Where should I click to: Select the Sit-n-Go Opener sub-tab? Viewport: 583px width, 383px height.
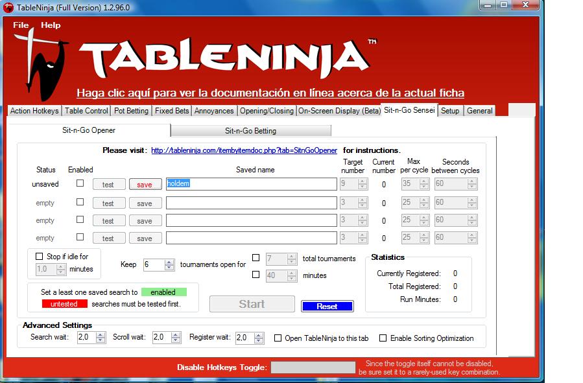[x=89, y=130]
